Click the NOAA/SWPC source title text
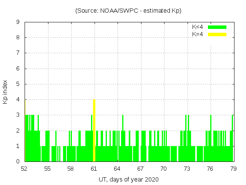Viewport: 246px width, 185px height. (x=128, y=11)
